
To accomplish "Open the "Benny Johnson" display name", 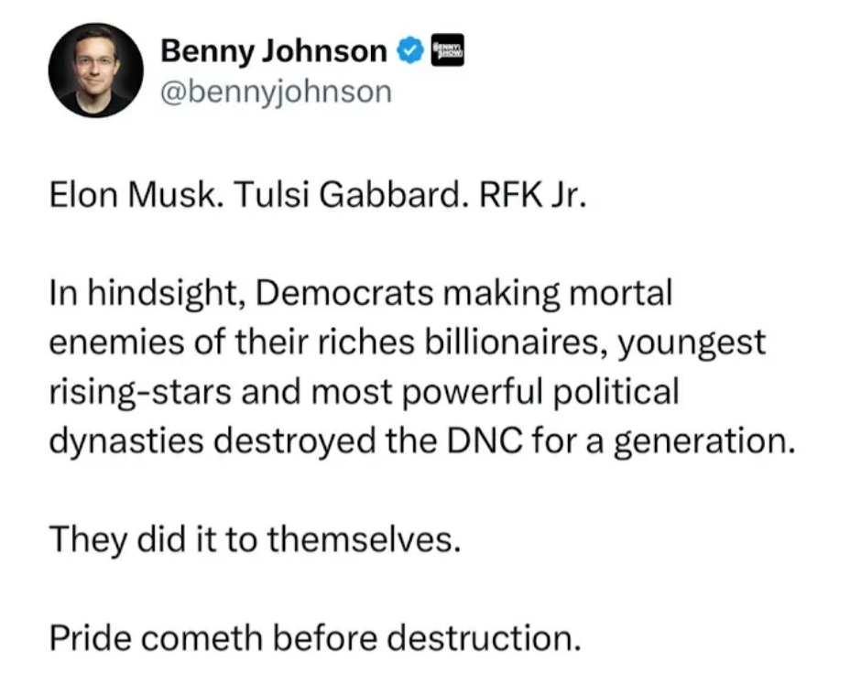I will click(273, 51).
